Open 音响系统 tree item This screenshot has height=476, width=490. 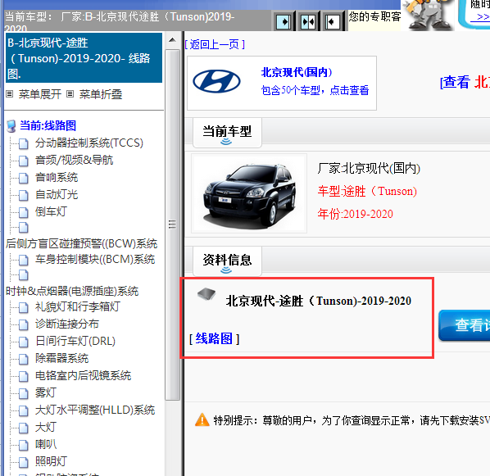pyautogui.click(x=57, y=177)
